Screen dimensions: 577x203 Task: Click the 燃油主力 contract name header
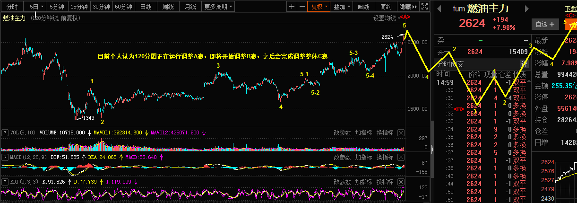coord(488,8)
